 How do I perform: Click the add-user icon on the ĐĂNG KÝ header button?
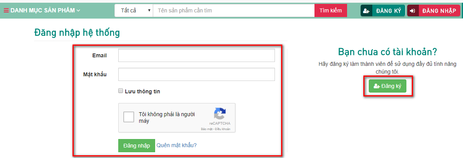(x=366, y=11)
